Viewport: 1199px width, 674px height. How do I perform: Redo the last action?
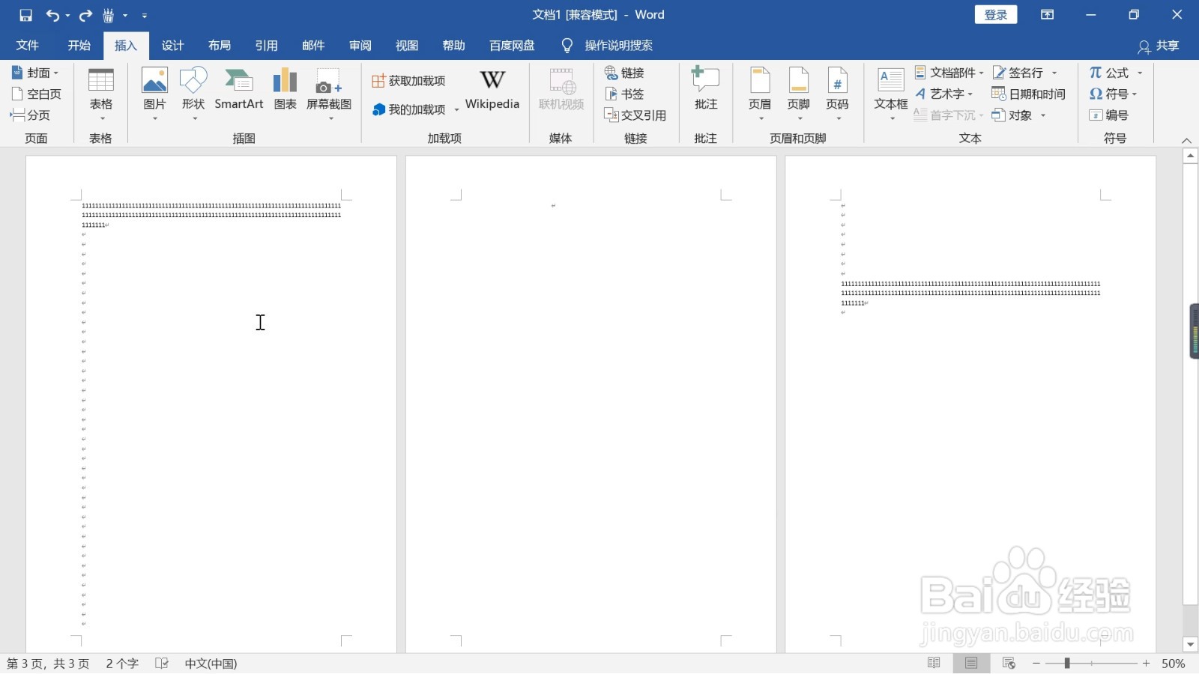85,15
